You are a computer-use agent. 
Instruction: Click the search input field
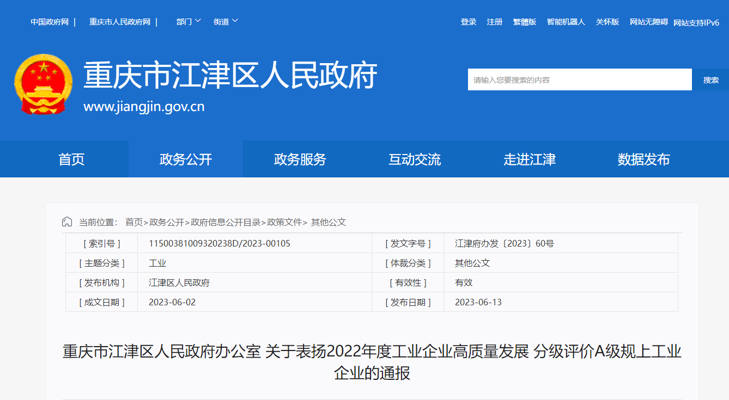580,79
